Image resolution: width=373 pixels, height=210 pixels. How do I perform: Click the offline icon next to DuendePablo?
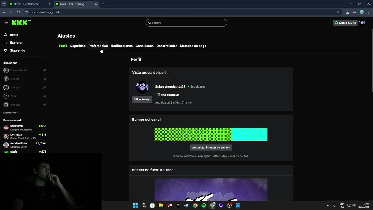pos(45,70)
